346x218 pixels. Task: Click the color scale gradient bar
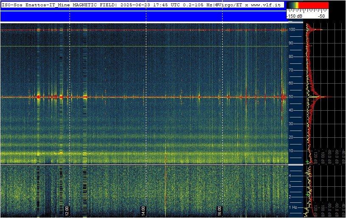(307, 5)
